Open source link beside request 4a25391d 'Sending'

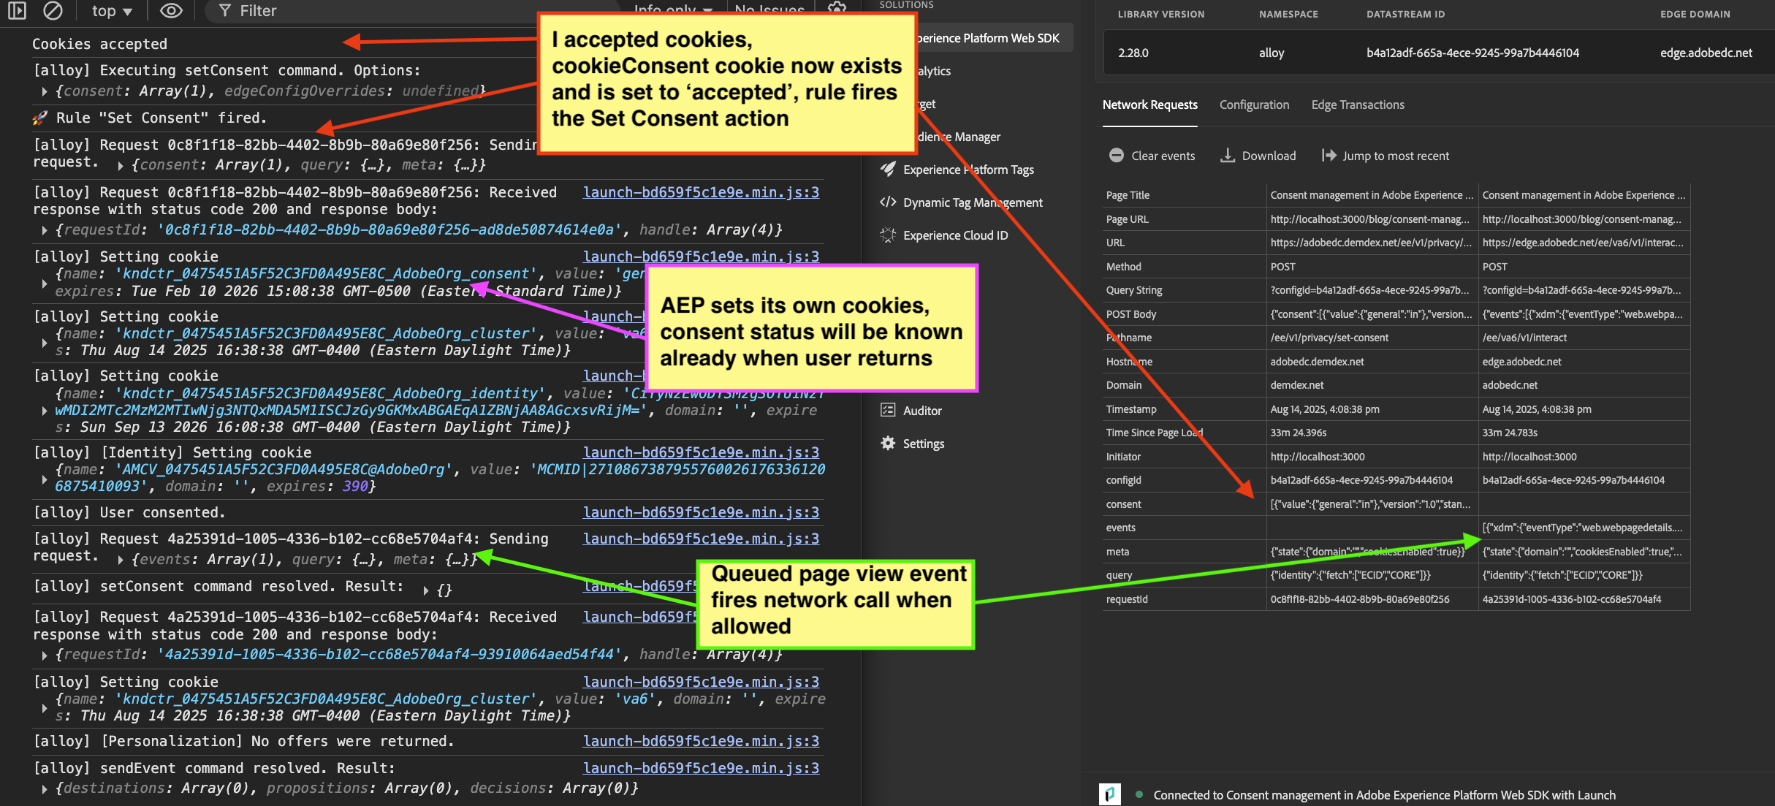click(701, 539)
